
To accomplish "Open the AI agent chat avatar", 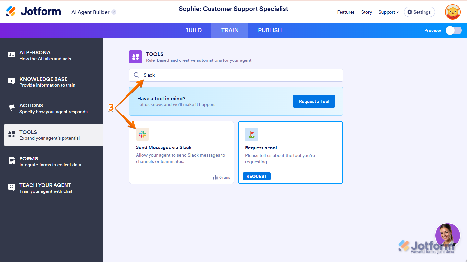I will tap(447, 235).
